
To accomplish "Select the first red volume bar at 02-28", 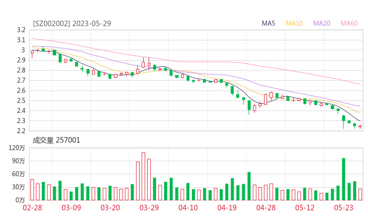I will point(32,190).
